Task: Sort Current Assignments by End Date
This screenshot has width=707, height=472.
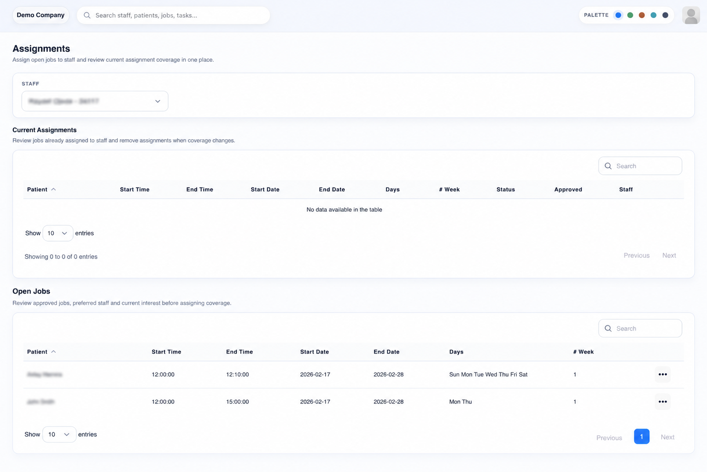Action: coord(332,189)
